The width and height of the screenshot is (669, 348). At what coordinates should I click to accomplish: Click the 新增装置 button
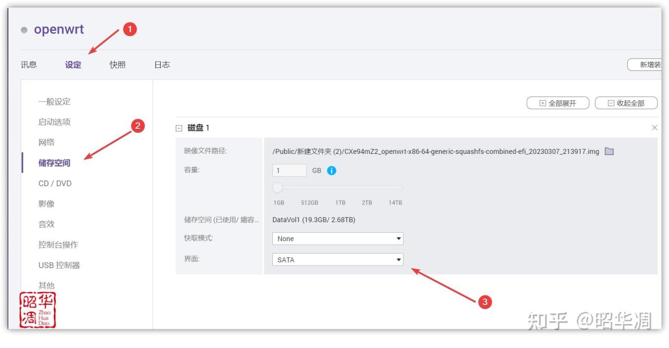(647, 65)
